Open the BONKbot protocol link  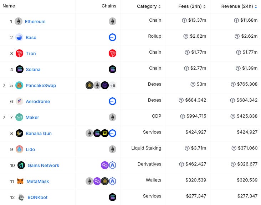click(37, 198)
